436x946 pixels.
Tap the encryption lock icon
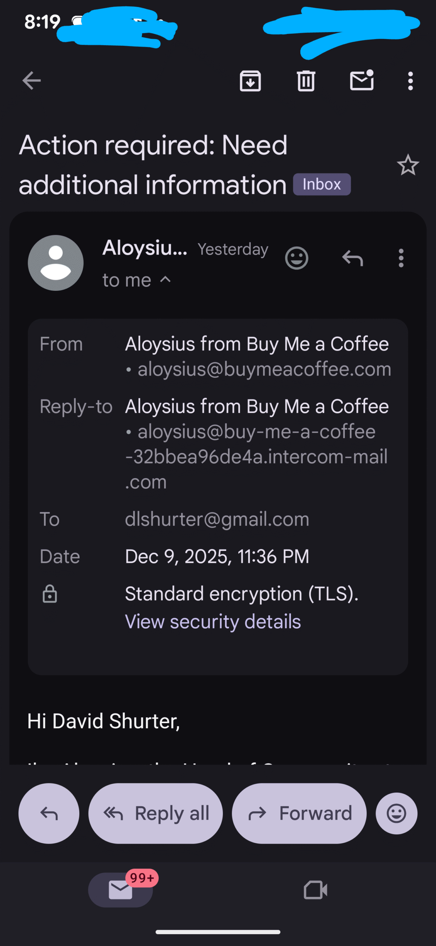[x=50, y=594]
